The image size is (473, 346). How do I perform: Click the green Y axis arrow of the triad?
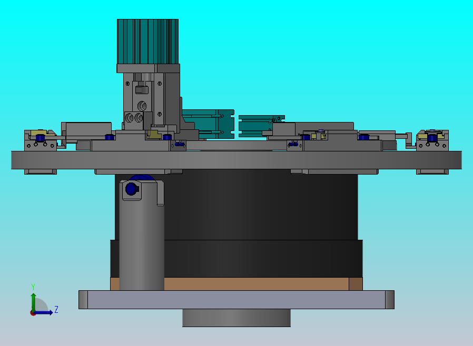tap(33, 302)
